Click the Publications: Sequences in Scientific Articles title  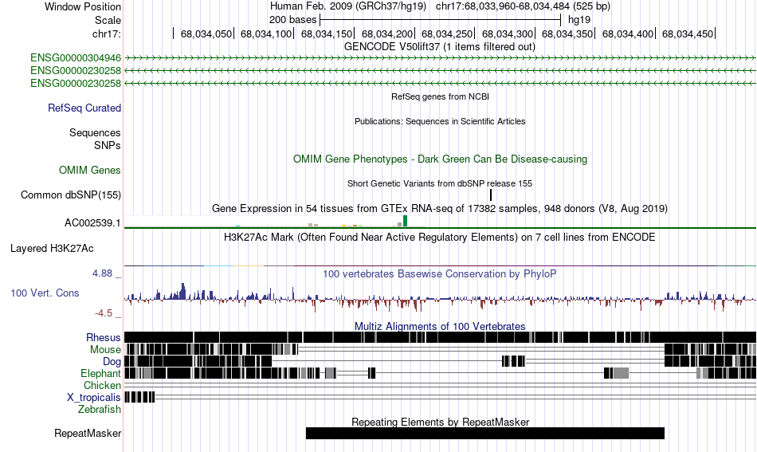[440, 121]
